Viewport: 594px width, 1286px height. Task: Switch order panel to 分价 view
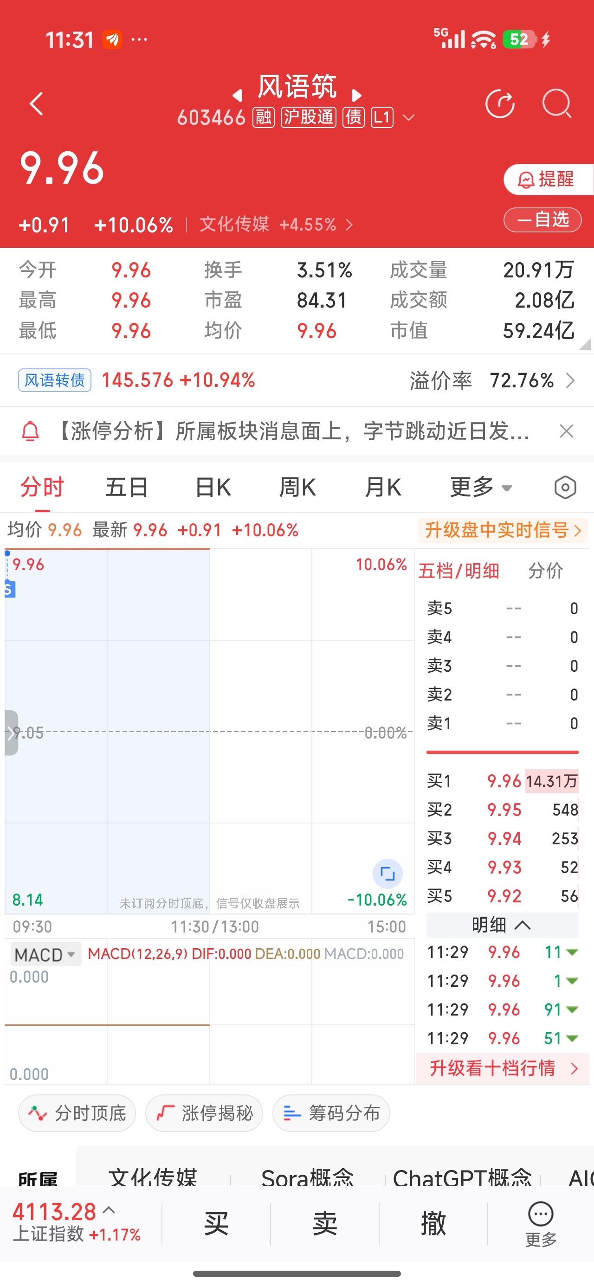(x=546, y=571)
